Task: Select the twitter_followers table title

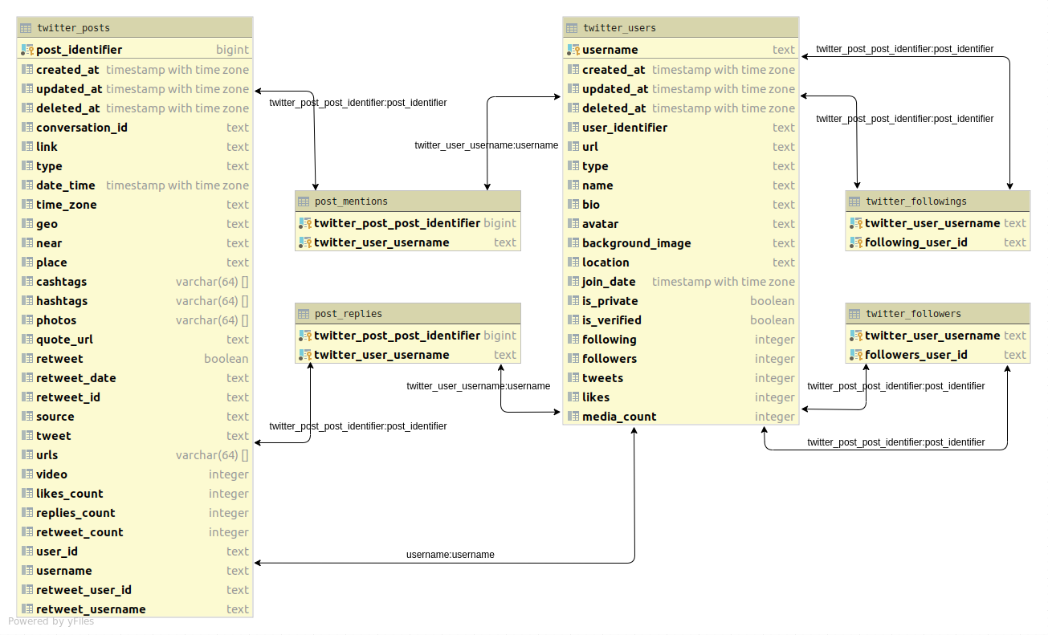Action: click(x=914, y=314)
